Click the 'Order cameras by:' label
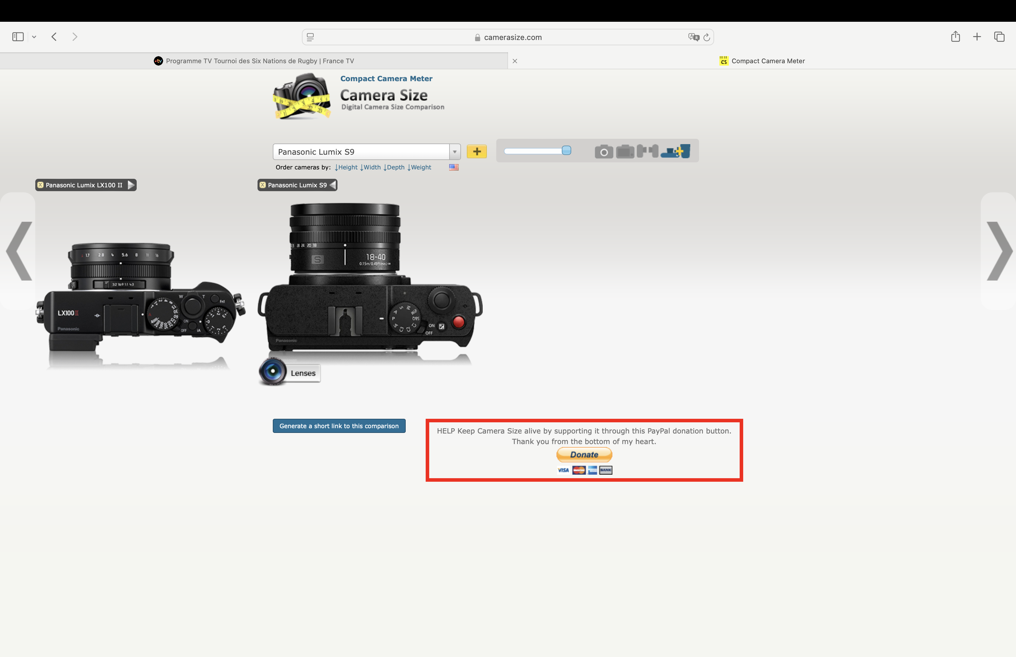This screenshot has height=657, width=1016. pos(303,167)
